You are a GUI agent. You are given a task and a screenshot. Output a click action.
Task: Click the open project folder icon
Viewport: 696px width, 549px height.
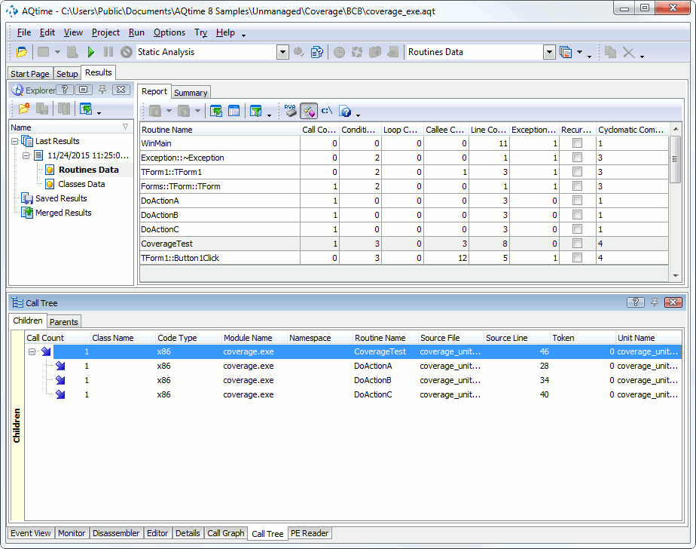pyautogui.click(x=21, y=52)
